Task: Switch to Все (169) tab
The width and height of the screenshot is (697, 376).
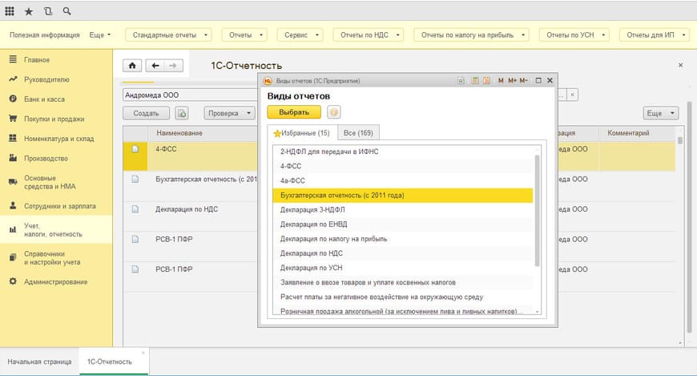Action: click(x=358, y=133)
